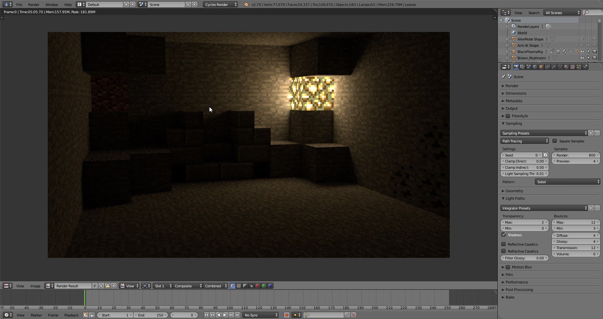
Task: Open the Object properties tab (cube icon)
Action: 541,67
